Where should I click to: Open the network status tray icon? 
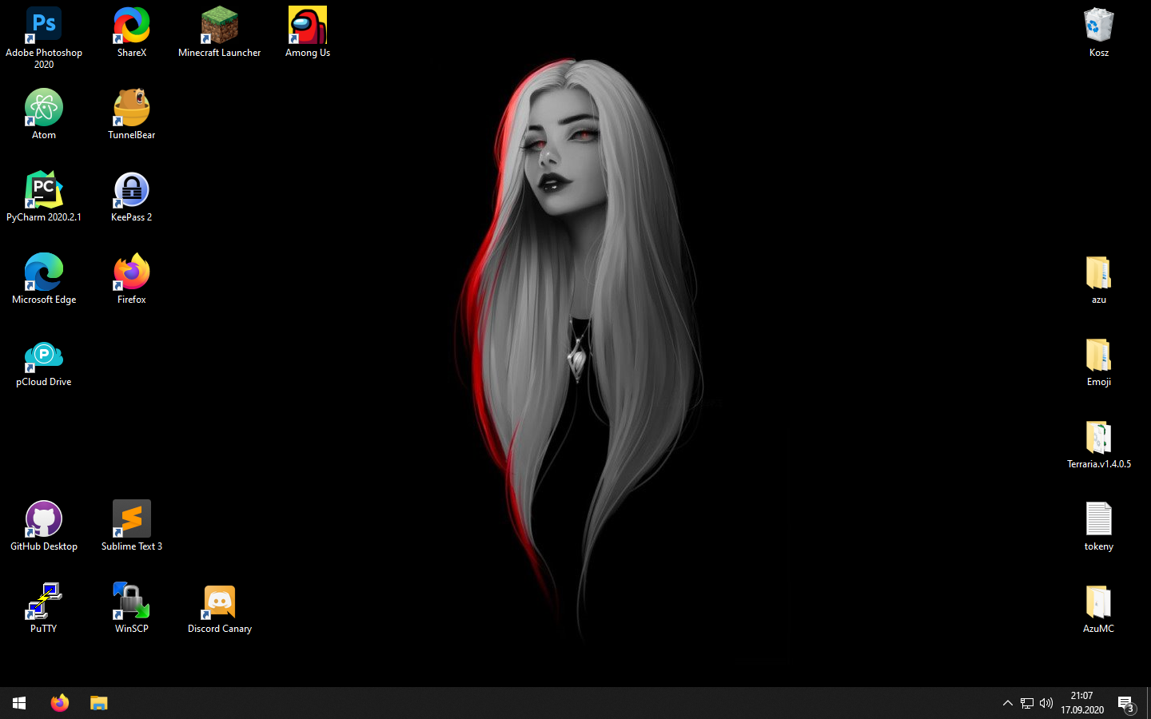click(1027, 703)
